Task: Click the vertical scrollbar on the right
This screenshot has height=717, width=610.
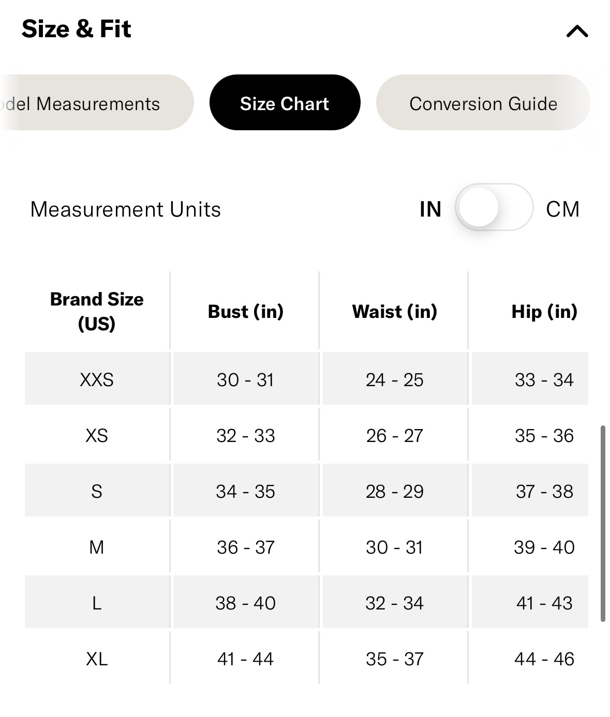Action: click(x=602, y=523)
